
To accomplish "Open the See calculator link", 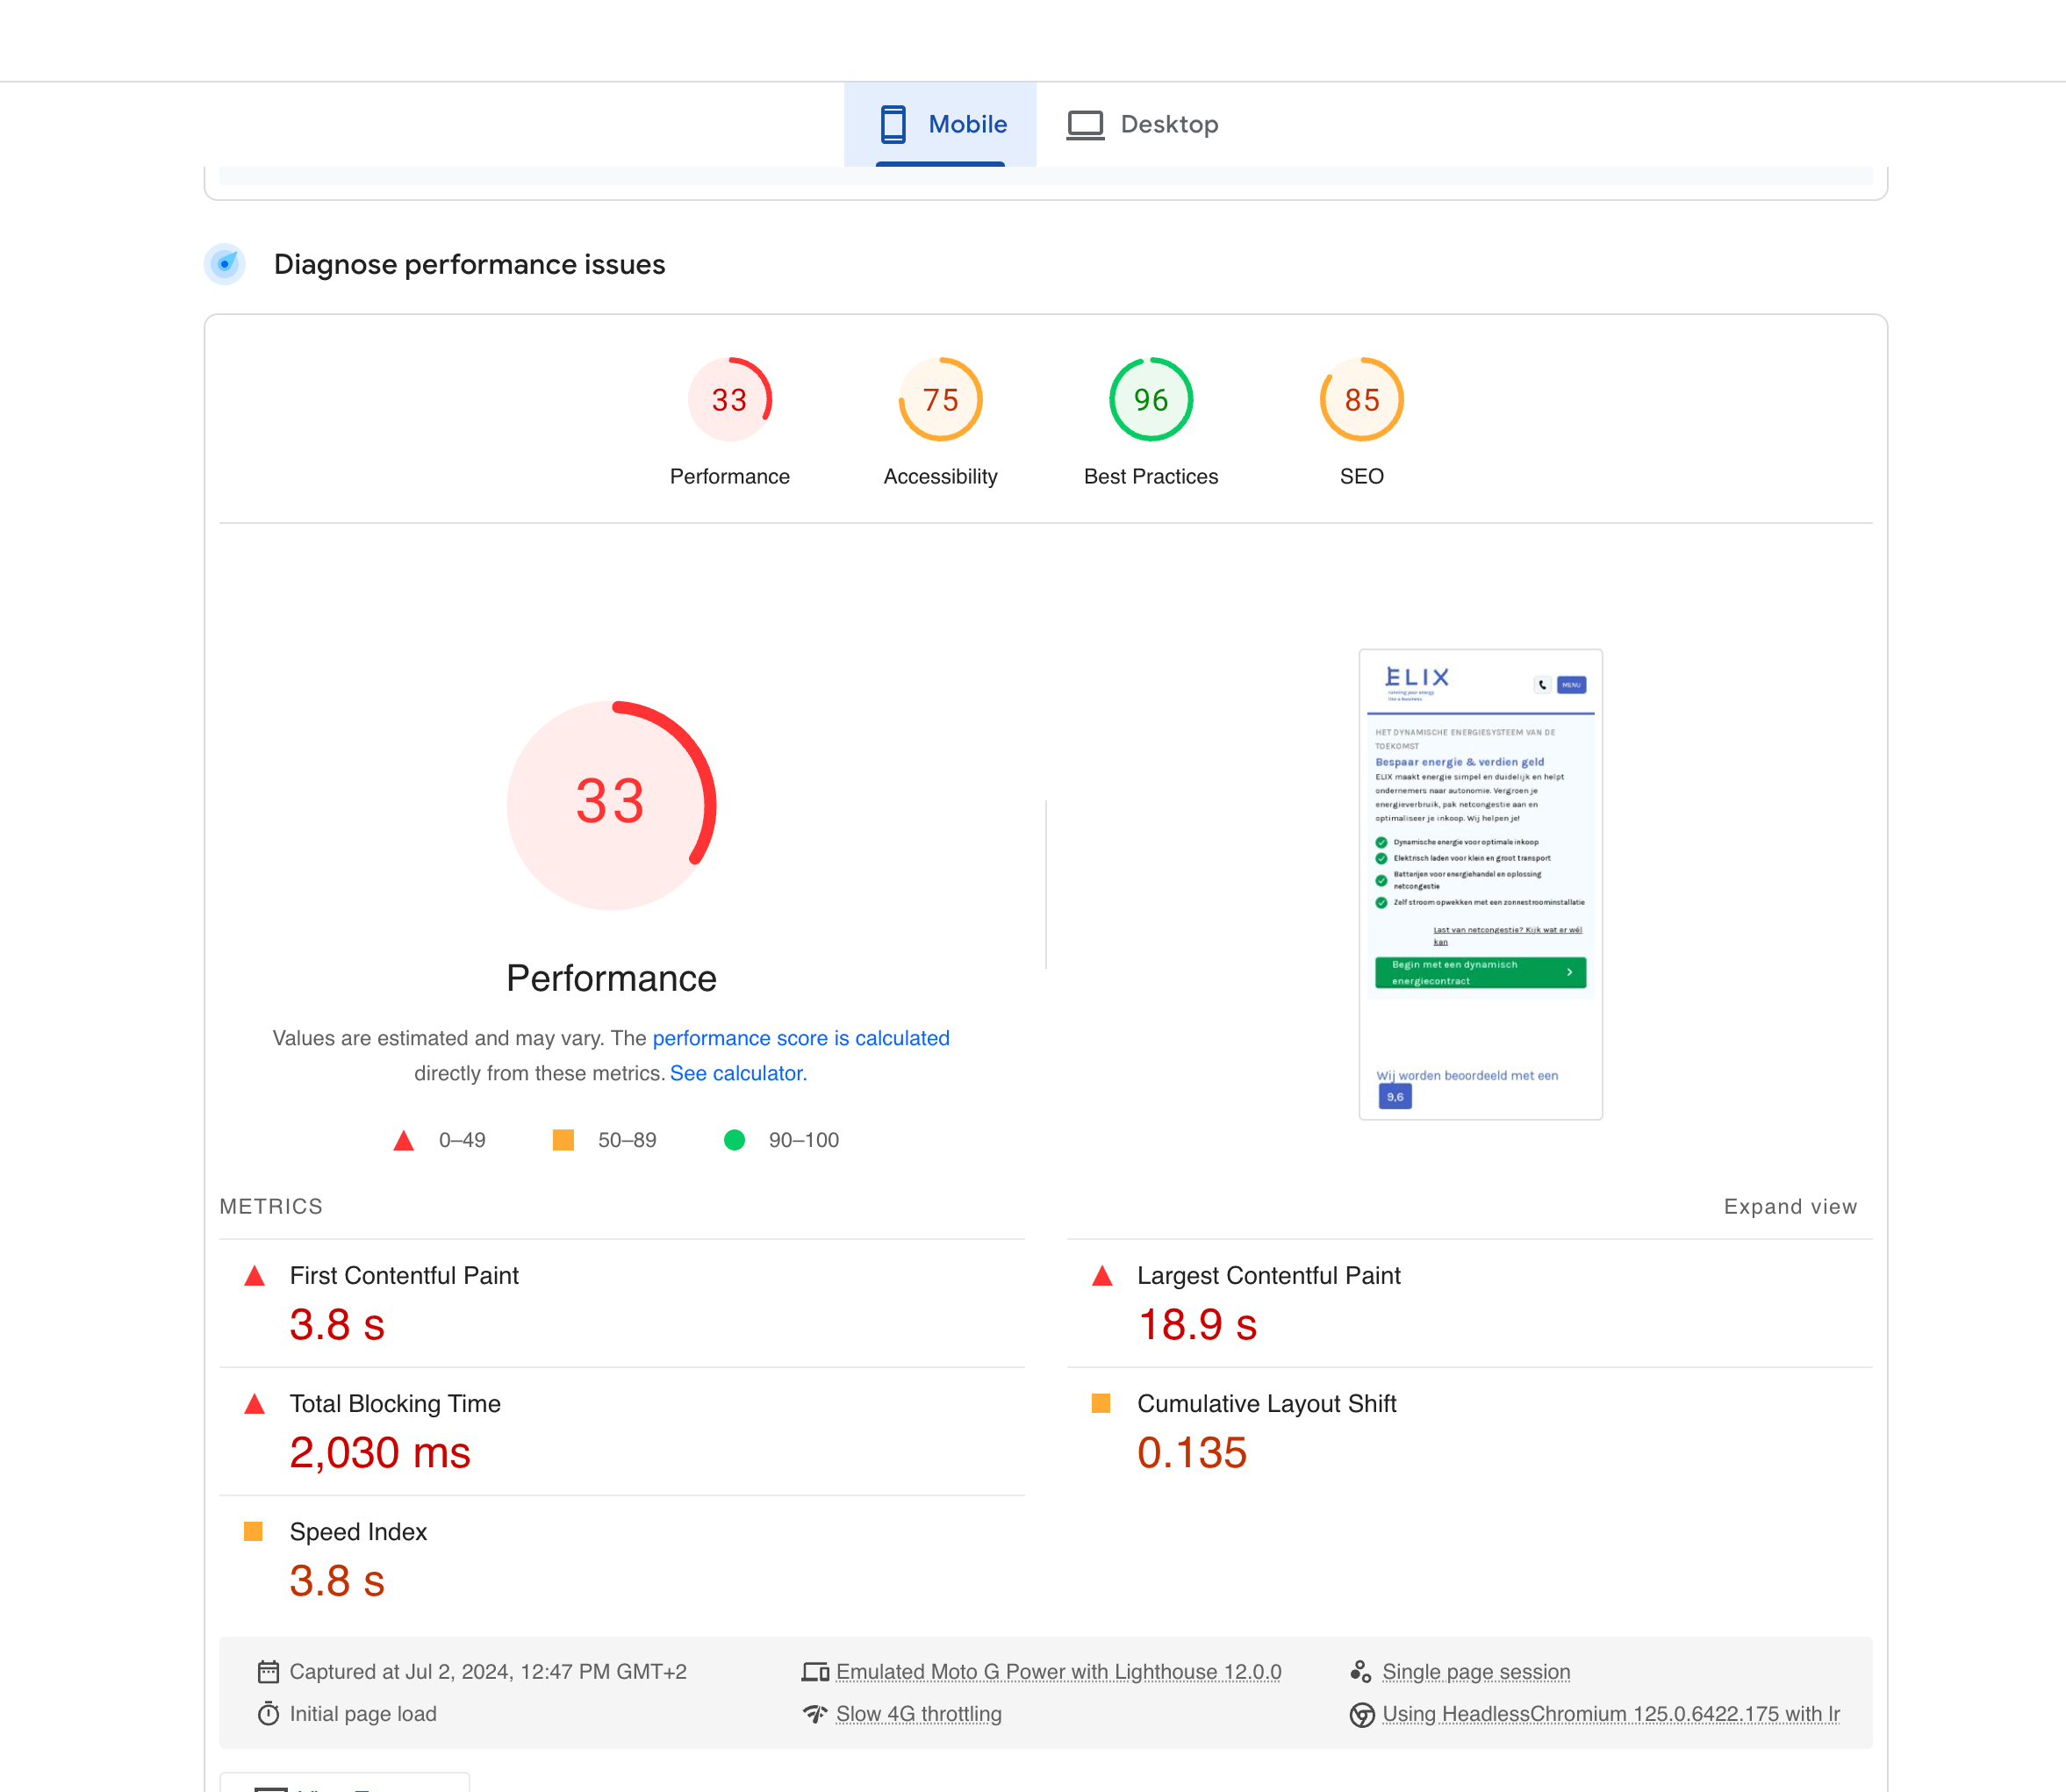I will (738, 1073).
